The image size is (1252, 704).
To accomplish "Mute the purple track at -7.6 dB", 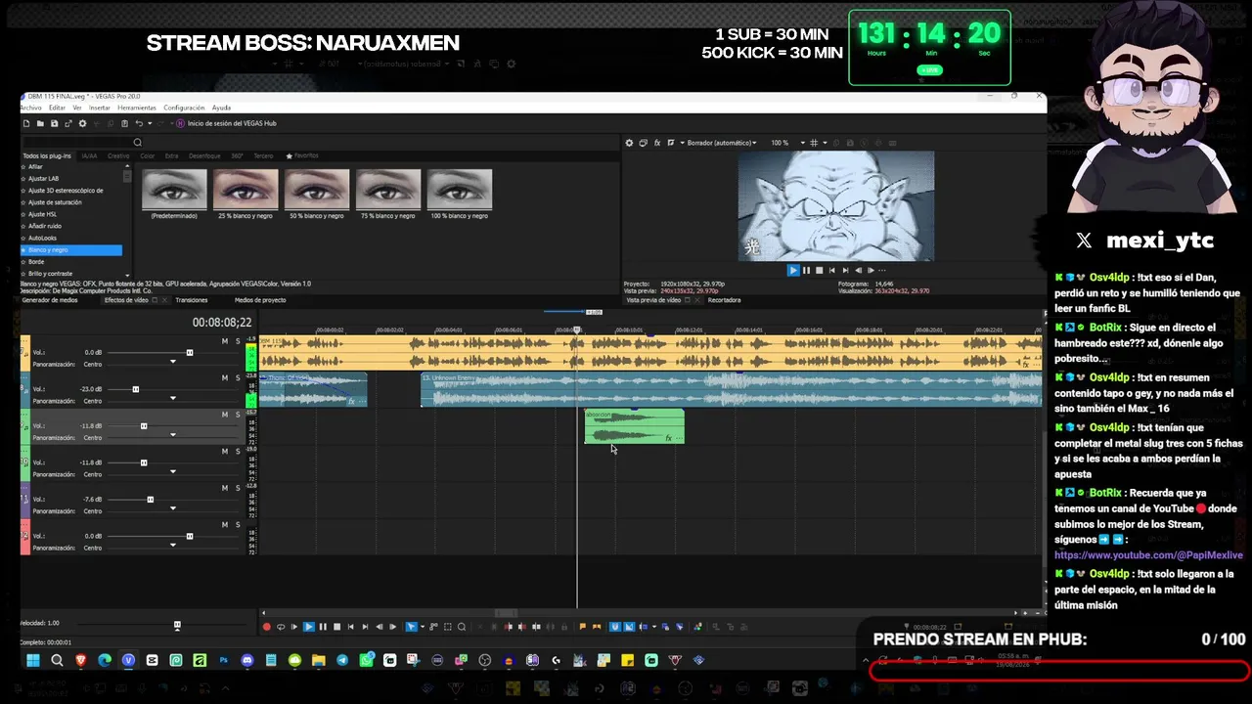I will (x=225, y=488).
